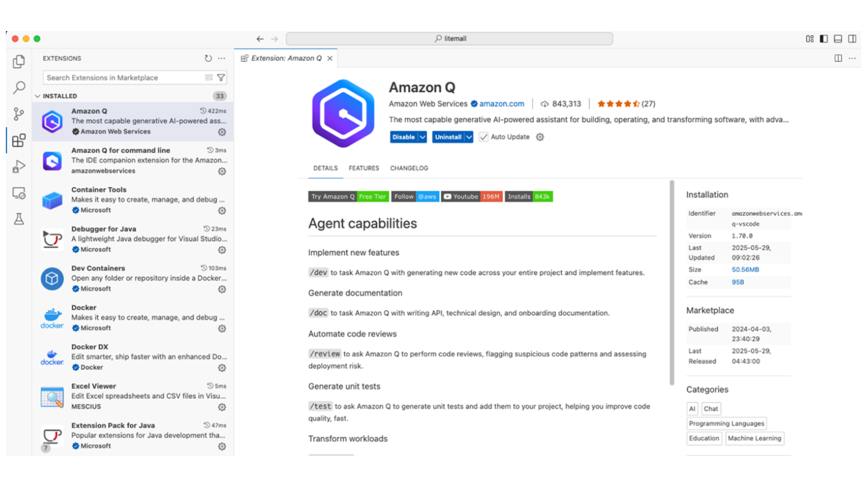Open the Explorer view in activity bar

19,62
